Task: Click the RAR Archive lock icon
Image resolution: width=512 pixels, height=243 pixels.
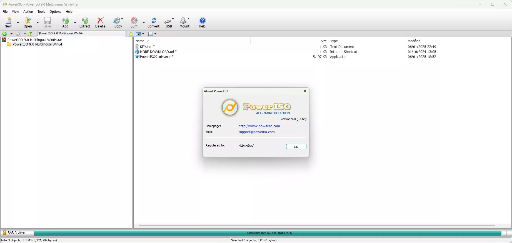Action: point(4,233)
